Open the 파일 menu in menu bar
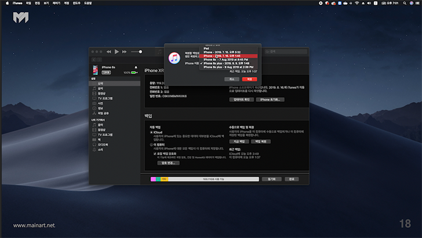Screen dimensions: 422x238 pos(28,3)
